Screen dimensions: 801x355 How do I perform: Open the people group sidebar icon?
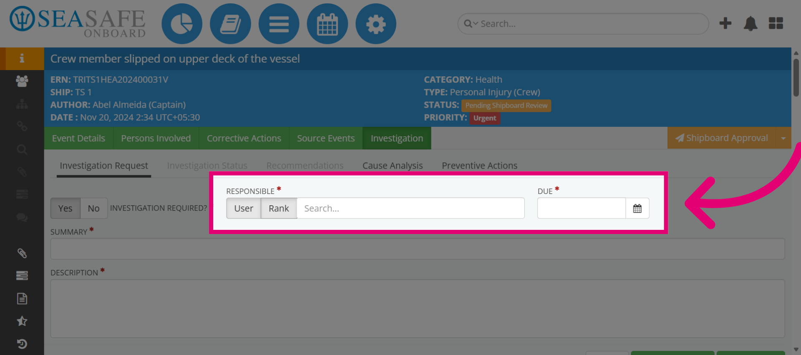point(22,81)
